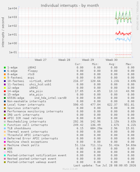Viewport: 140px width, 172px height.
Task: Click the 1e+03 y-axis label
Action: 12,17
